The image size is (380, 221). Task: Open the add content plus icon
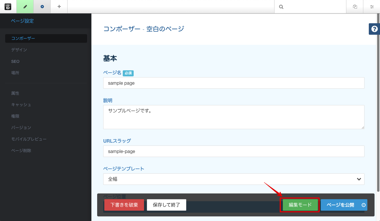click(59, 6)
